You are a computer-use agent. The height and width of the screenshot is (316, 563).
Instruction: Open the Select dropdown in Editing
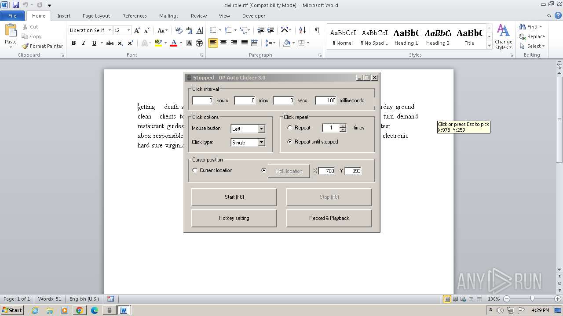pos(543,46)
